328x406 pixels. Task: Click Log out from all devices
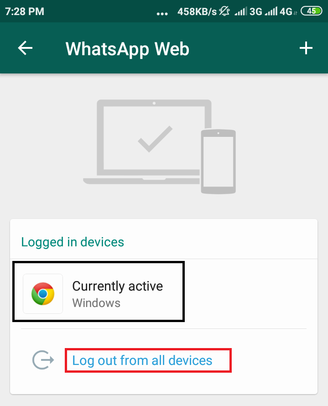142,360
